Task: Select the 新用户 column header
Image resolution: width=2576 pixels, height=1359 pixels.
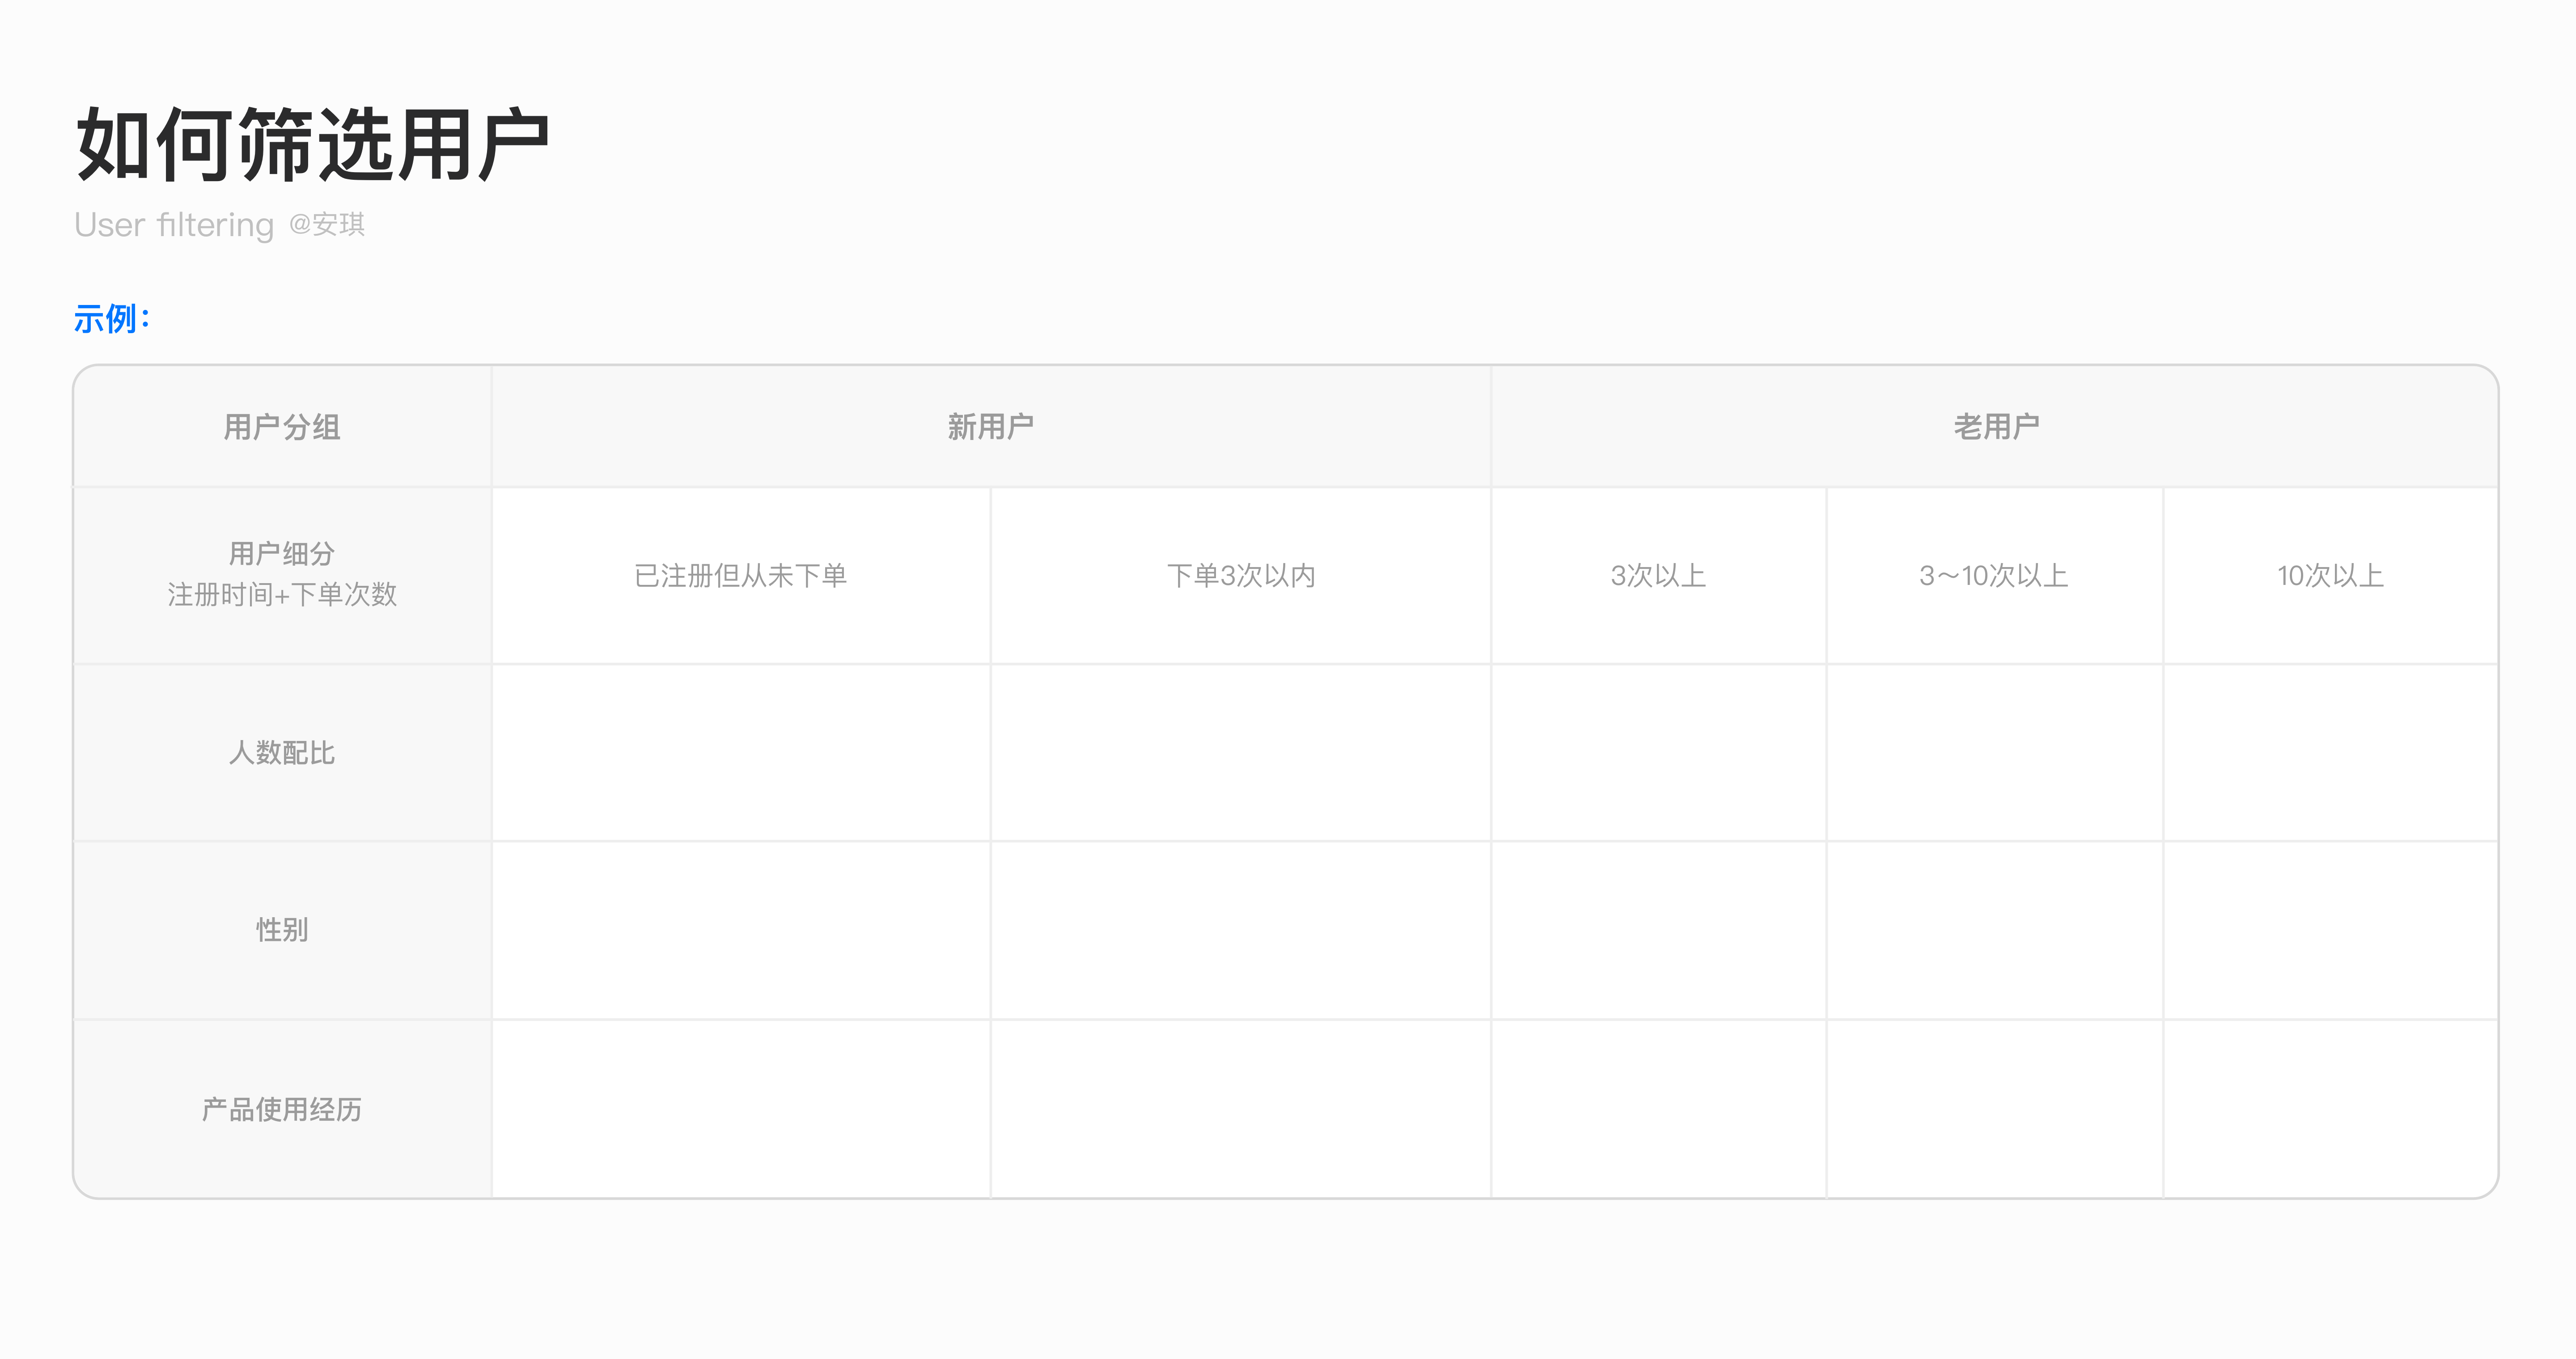Action: (x=991, y=427)
